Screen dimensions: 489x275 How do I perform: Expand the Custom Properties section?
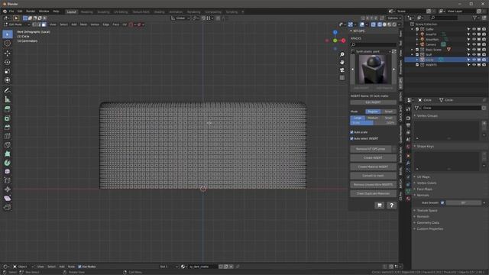pos(429,229)
